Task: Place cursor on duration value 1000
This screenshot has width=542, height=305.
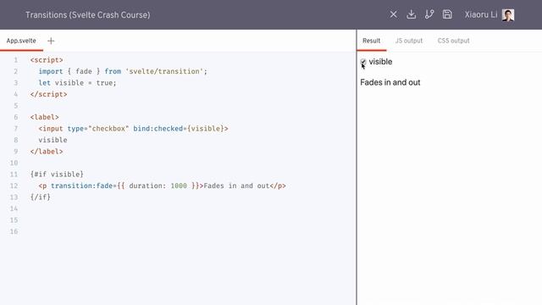Action: [x=179, y=186]
